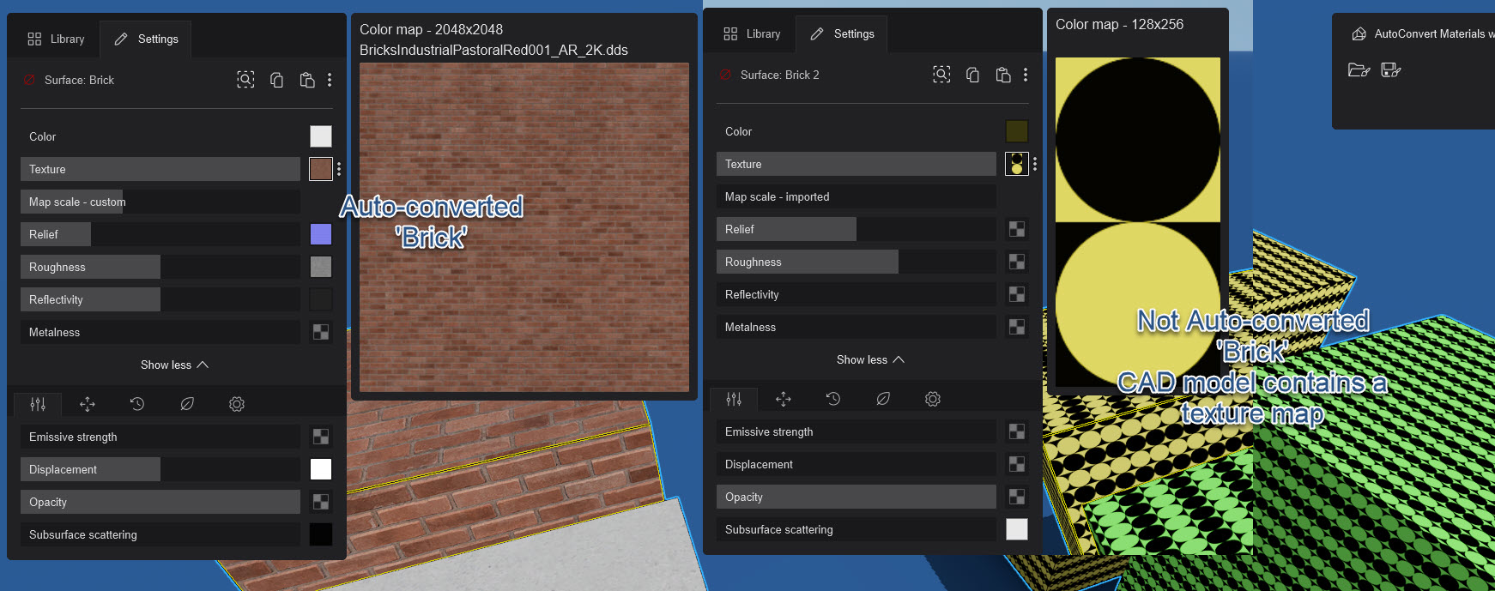Collapse the Brick panel with Show less

tap(174, 365)
